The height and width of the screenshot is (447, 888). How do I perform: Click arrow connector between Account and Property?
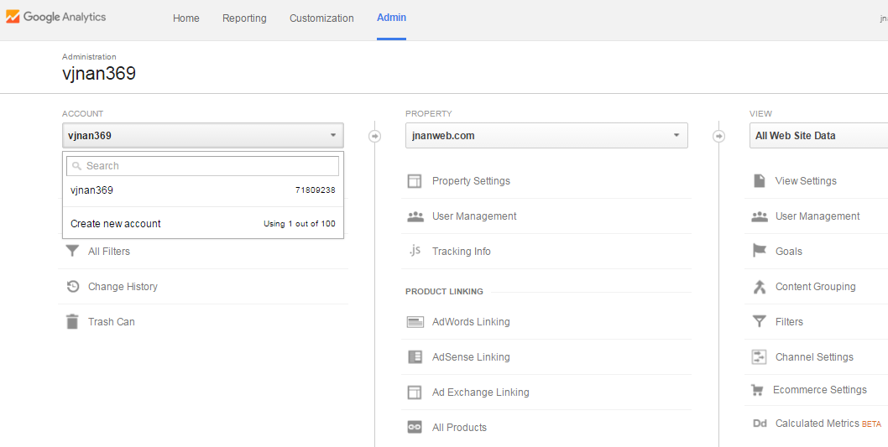[x=374, y=137]
